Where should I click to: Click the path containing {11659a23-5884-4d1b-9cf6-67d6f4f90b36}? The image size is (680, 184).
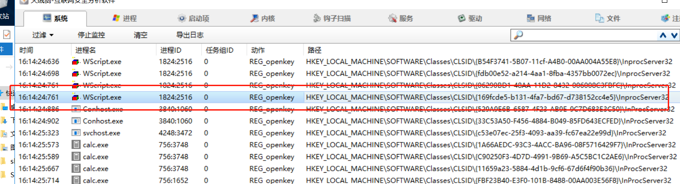[486, 169]
